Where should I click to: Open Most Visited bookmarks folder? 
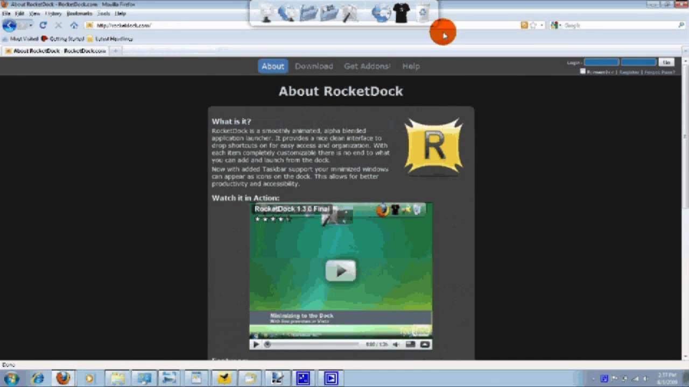(20, 39)
